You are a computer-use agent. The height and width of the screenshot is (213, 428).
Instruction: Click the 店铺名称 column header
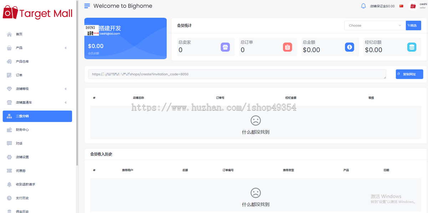point(138,98)
